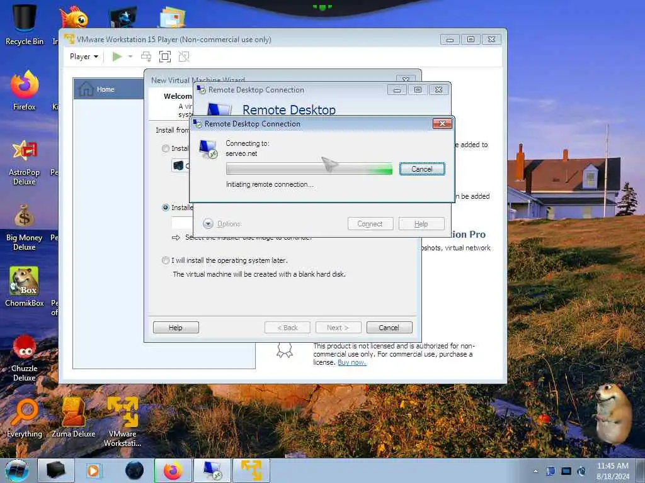Launch Zuma Deluxe desktop icon
The image size is (645, 483).
(73, 418)
